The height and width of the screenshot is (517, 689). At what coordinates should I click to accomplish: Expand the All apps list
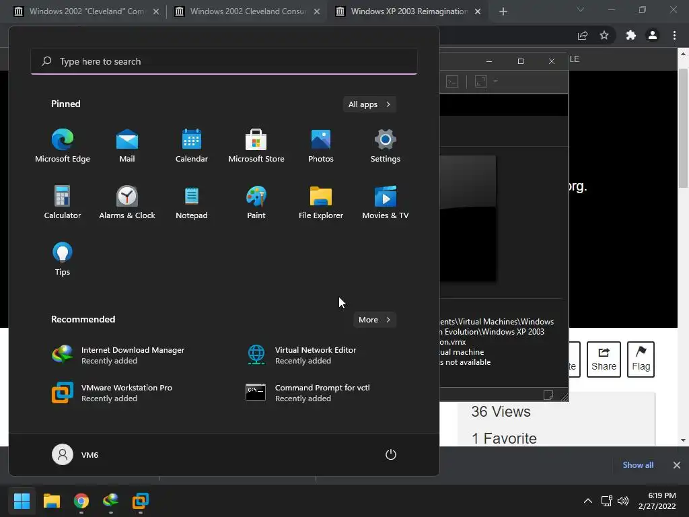369,104
